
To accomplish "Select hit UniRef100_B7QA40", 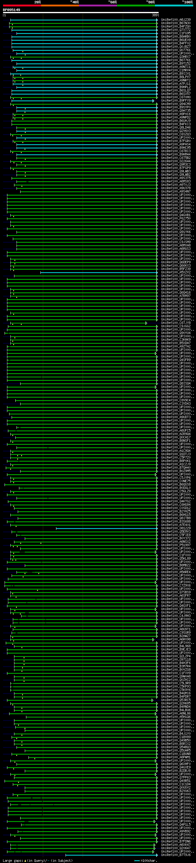I will pyautogui.click(x=176, y=468).
